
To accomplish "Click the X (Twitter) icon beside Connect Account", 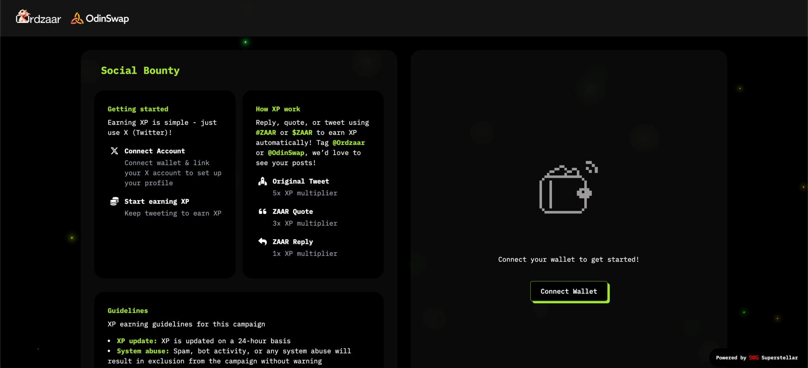I will (114, 151).
